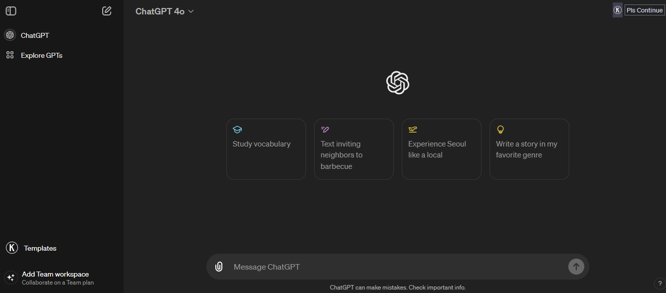Open ChatGPT item in the sidebar
Viewport: 666px width, 293px height.
click(62, 35)
